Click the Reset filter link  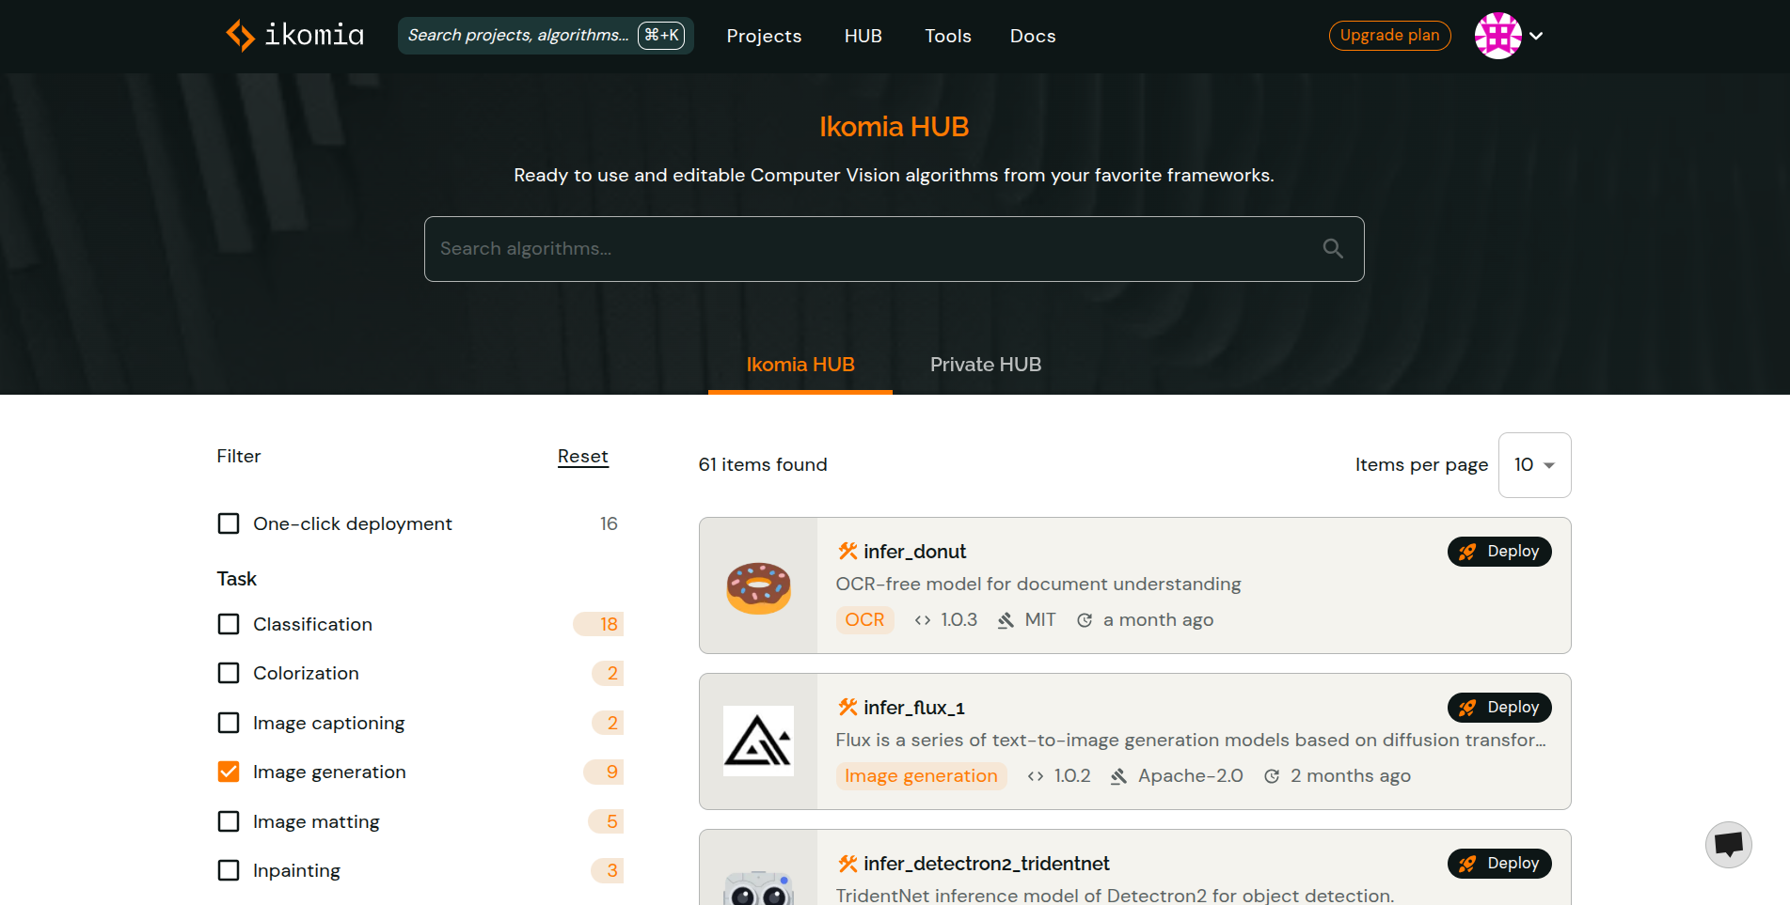(583, 457)
